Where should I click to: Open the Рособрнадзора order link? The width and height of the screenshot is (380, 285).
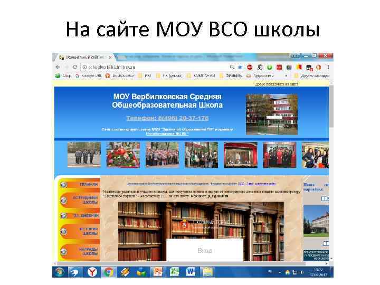click(167, 134)
